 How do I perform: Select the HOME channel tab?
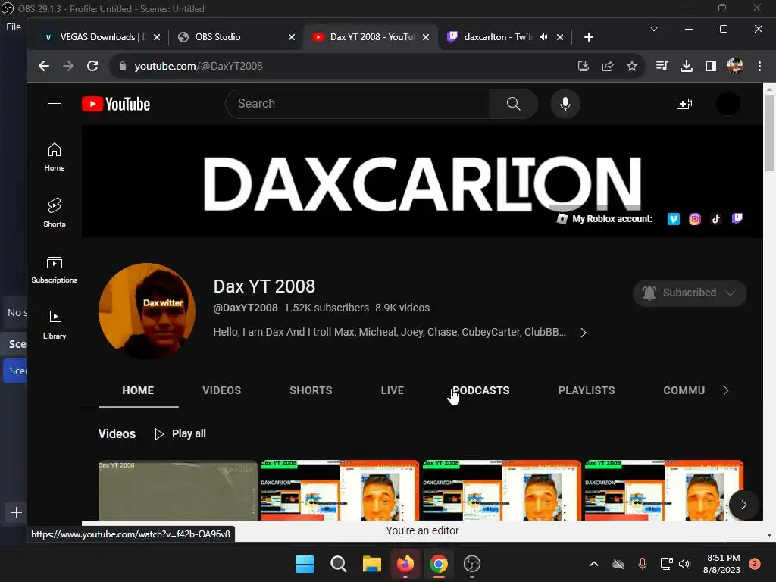pyautogui.click(x=138, y=390)
